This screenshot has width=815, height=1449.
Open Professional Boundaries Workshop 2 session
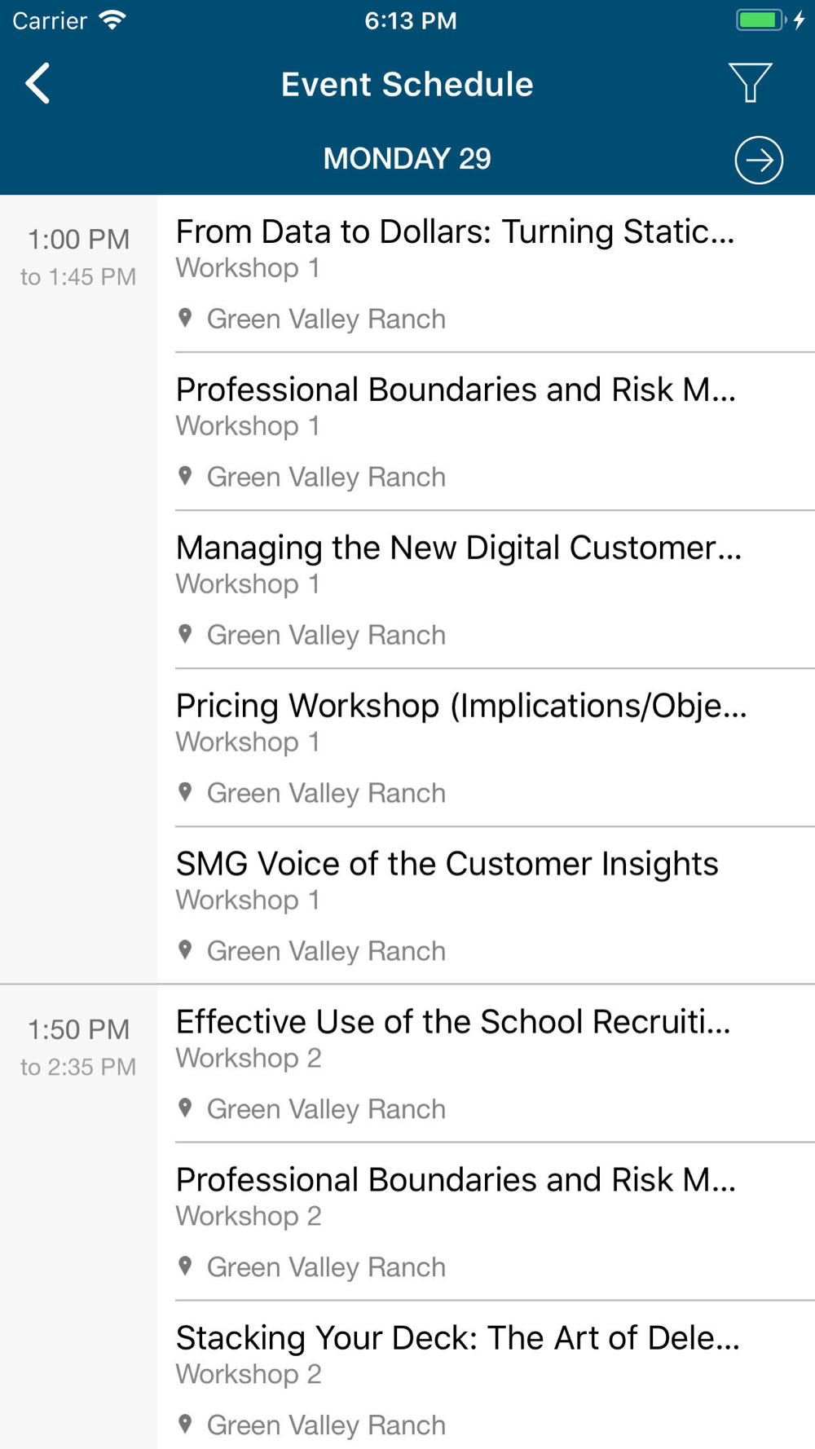tap(456, 1181)
